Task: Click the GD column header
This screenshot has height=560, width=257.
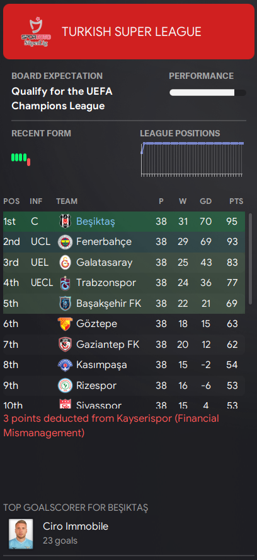Action: [206, 201]
